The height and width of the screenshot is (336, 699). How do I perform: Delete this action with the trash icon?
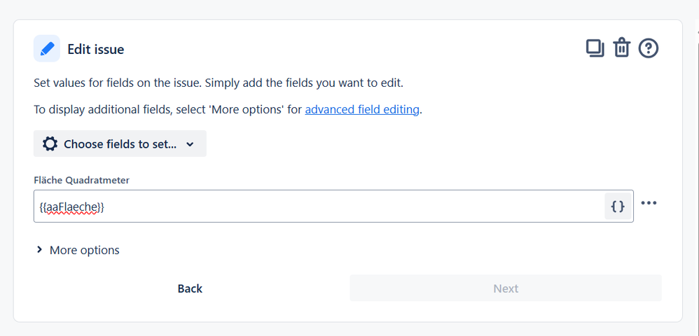click(x=621, y=48)
